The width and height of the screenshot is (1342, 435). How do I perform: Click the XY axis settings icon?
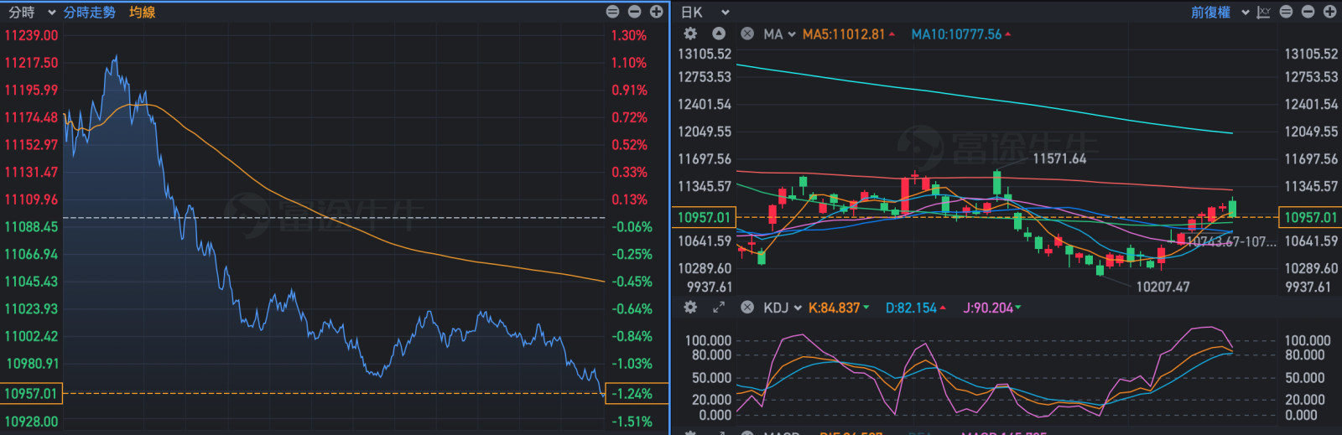coord(1263,12)
